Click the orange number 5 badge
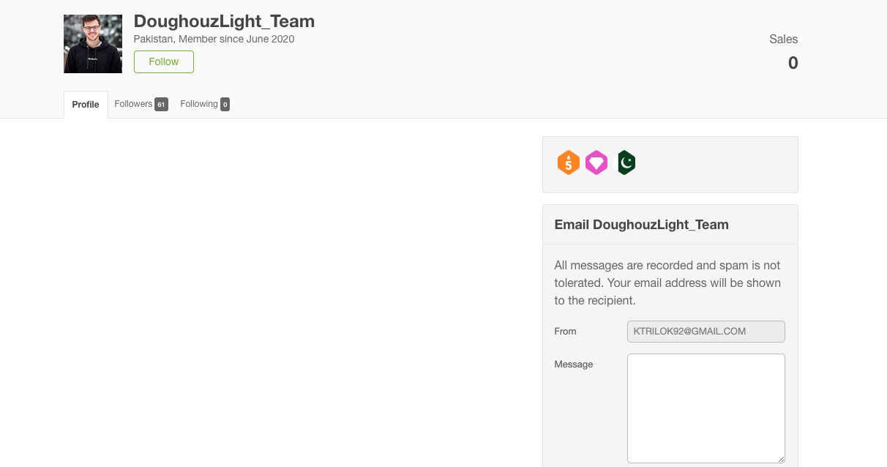887x467 pixels. coord(568,162)
